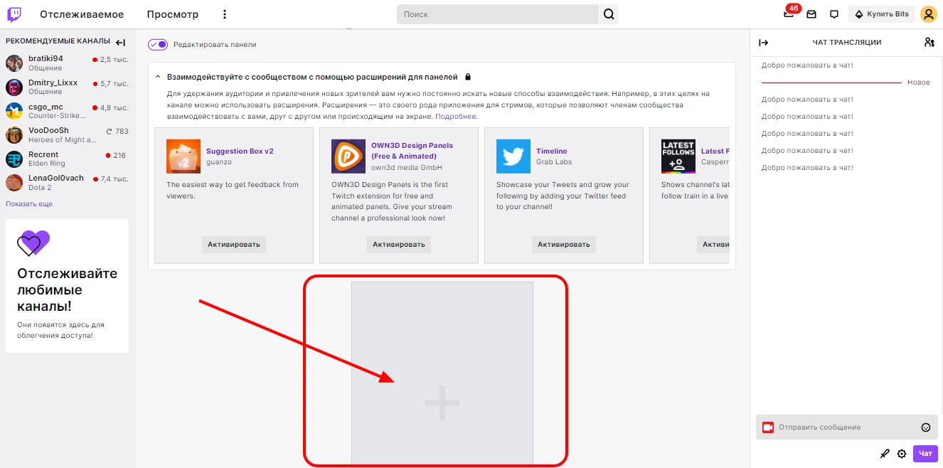Open VooDooSh channel avatar
943x468 pixels.
(x=14, y=135)
